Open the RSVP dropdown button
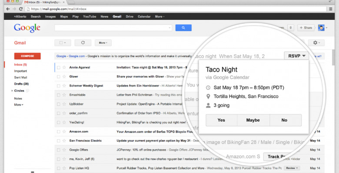The width and height of the screenshot is (339, 173). coord(296,56)
